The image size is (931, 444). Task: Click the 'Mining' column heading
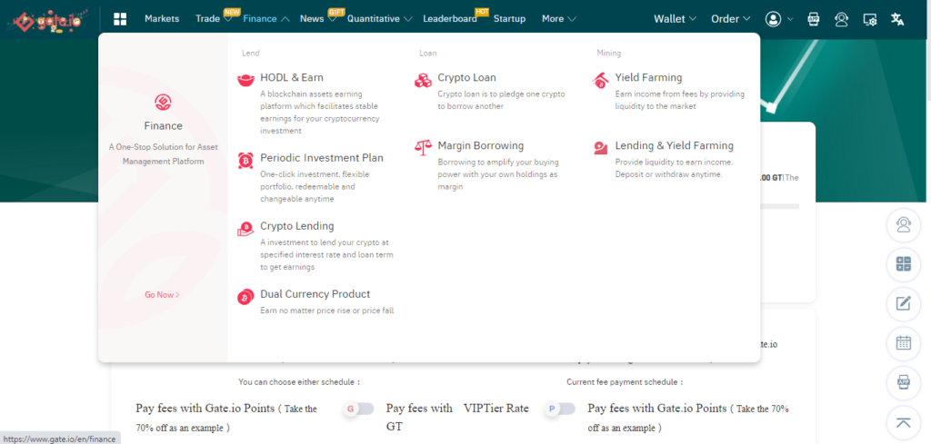tap(608, 54)
